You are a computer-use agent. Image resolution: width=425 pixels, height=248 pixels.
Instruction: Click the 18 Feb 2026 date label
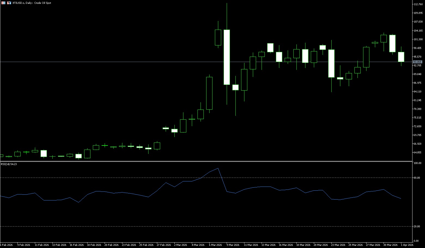click(94, 245)
